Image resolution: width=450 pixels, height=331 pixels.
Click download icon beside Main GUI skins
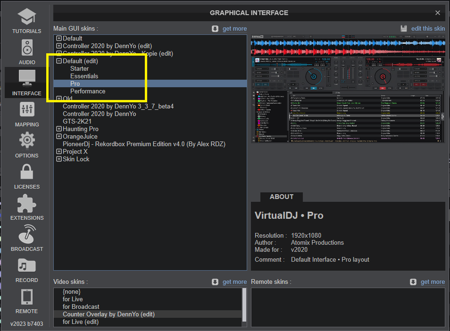pos(215,29)
